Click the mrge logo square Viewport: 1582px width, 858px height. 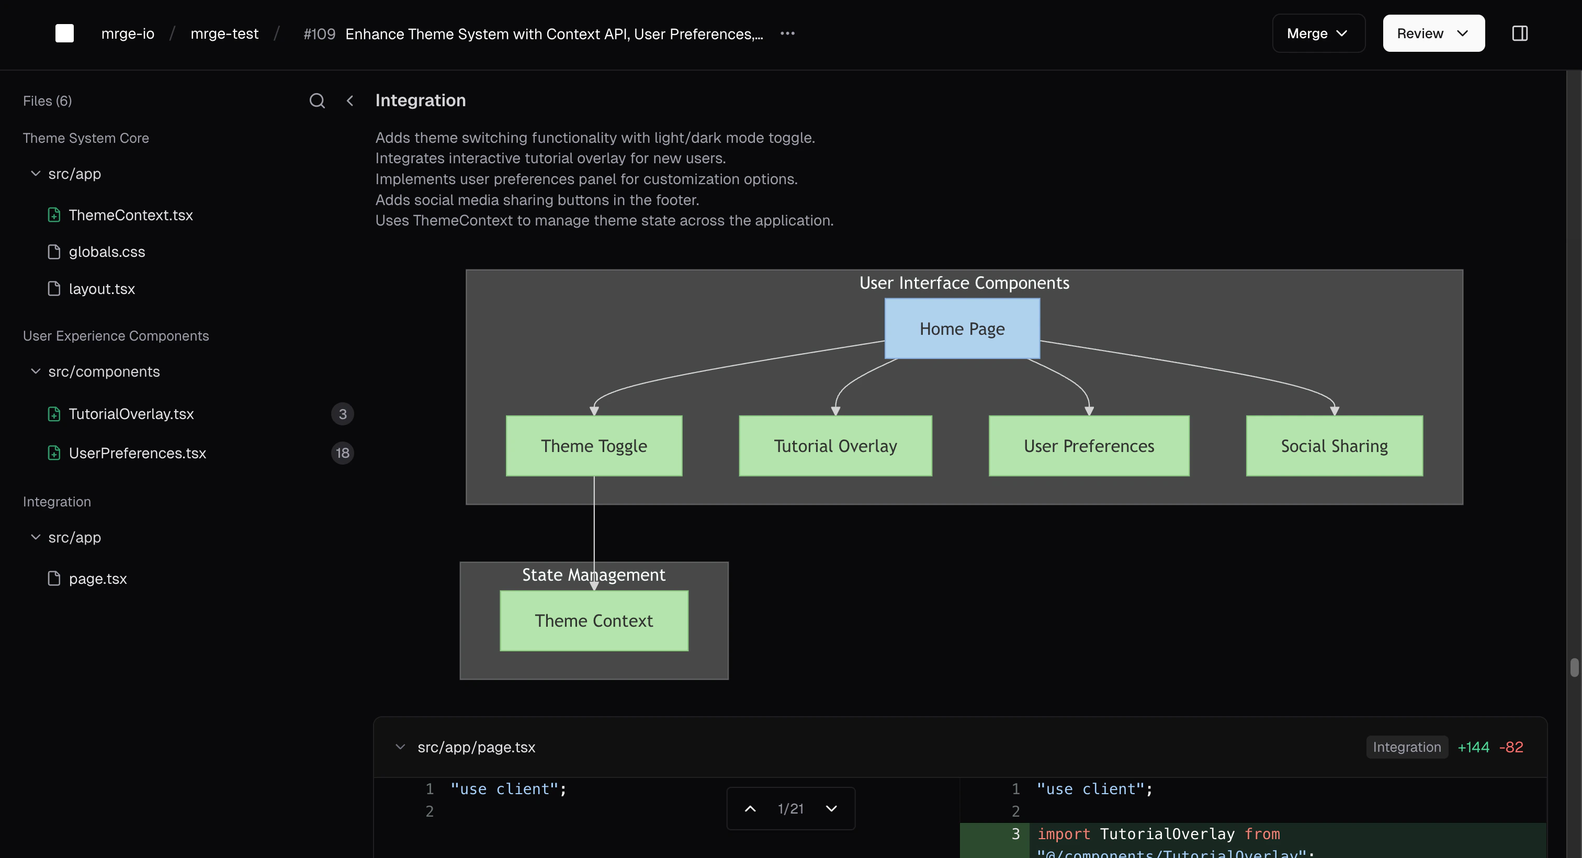pyautogui.click(x=64, y=33)
